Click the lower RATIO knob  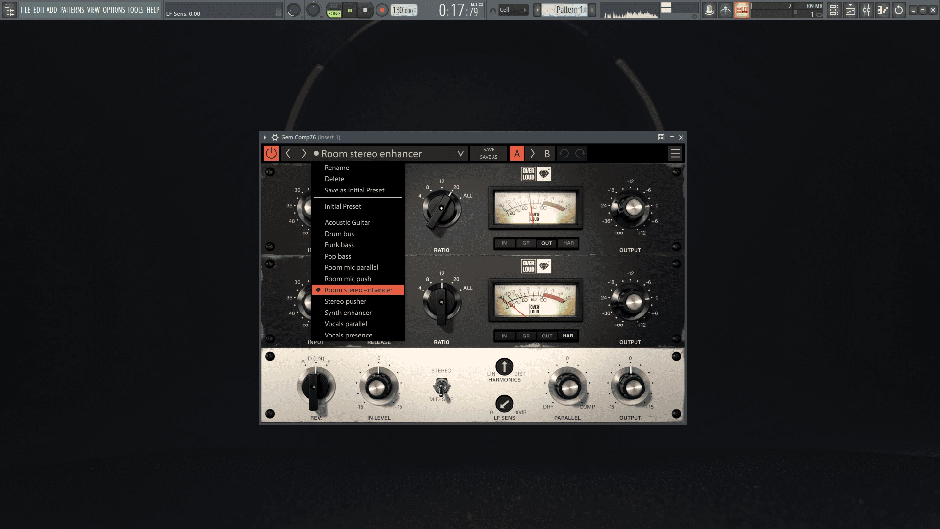tap(441, 302)
